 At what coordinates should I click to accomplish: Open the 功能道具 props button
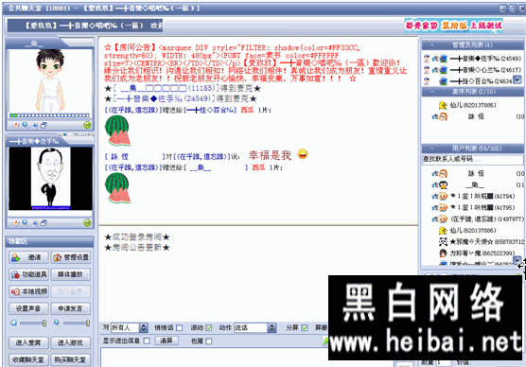pos(28,274)
